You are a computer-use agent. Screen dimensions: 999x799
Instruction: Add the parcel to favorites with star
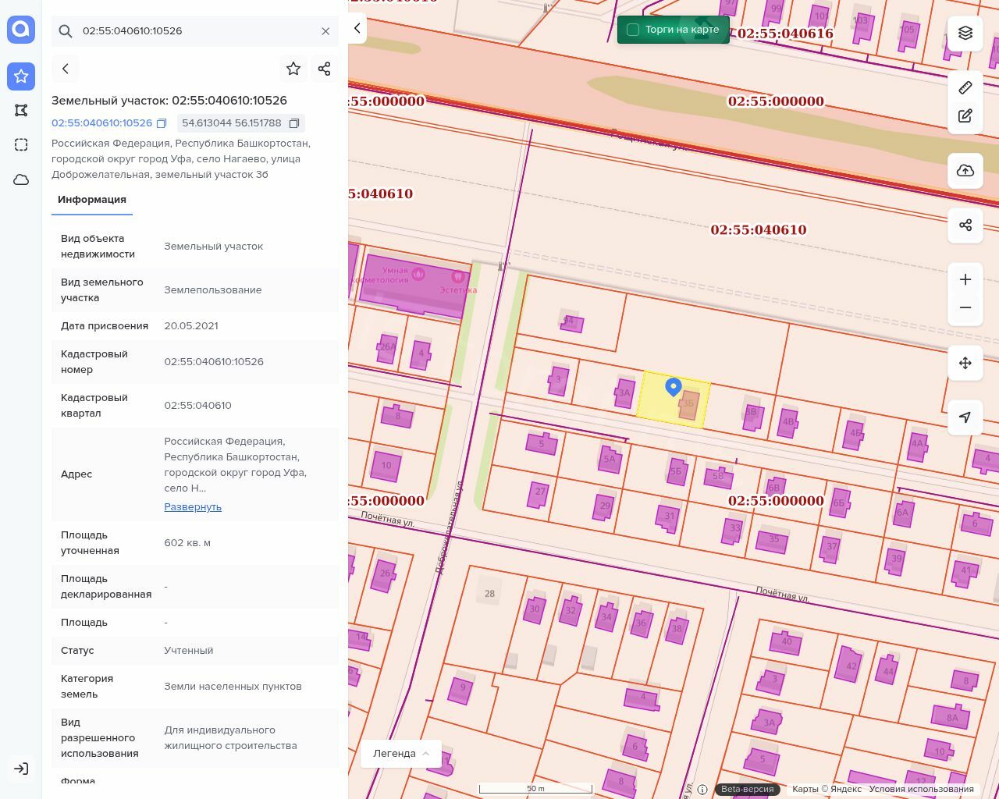(x=293, y=69)
